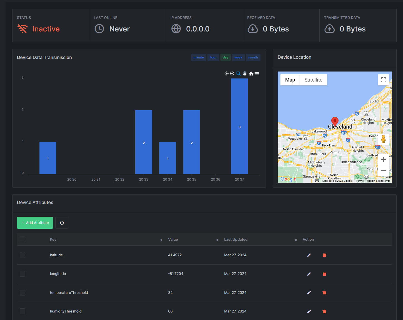Zoom out on the map

click(384, 170)
